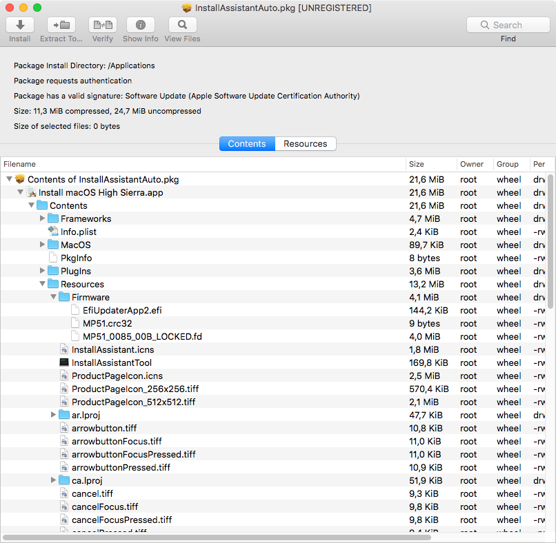
Task: Click the InstallAssistantTool terminal icon
Action: [64, 362]
